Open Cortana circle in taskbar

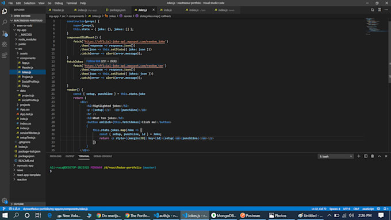click(27, 215)
